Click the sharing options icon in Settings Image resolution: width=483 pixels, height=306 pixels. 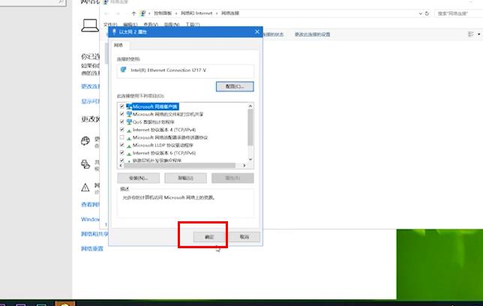(85, 164)
